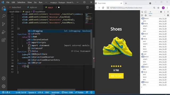Image resolution: width=170 pixels, height=95 pixels.
Task: Split the editor to the right
Action: coord(87,7)
